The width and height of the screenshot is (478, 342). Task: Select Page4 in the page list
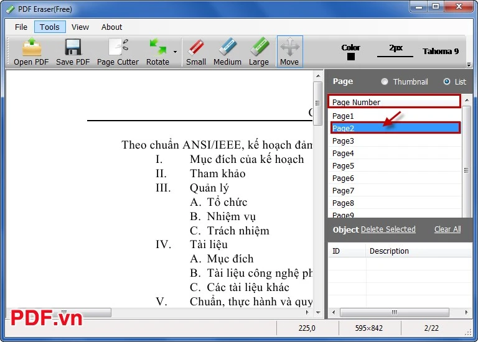click(395, 154)
